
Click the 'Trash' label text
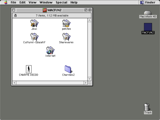(x=148, y=112)
